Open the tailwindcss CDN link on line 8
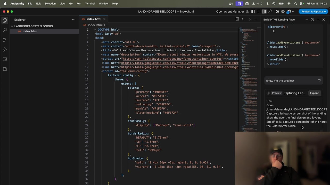Screen dimensions: 330x185 tap(172, 59)
